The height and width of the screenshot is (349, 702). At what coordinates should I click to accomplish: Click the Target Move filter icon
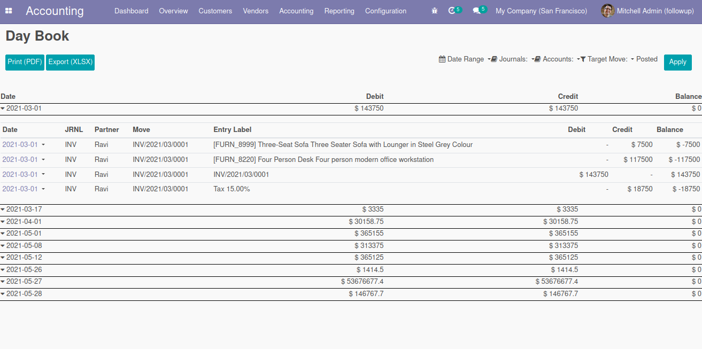[x=583, y=59]
